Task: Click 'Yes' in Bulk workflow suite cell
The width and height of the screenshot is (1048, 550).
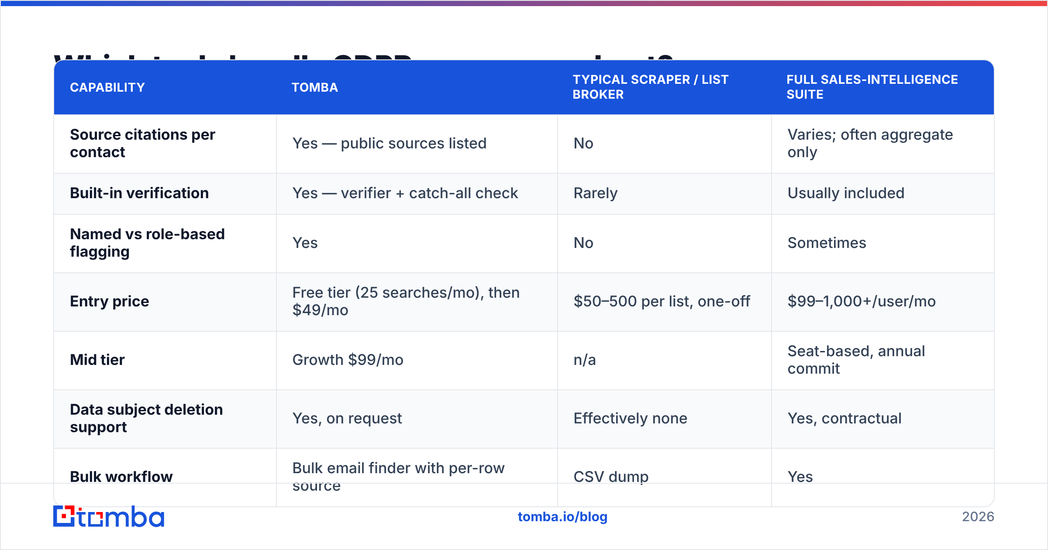Action: (800, 477)
